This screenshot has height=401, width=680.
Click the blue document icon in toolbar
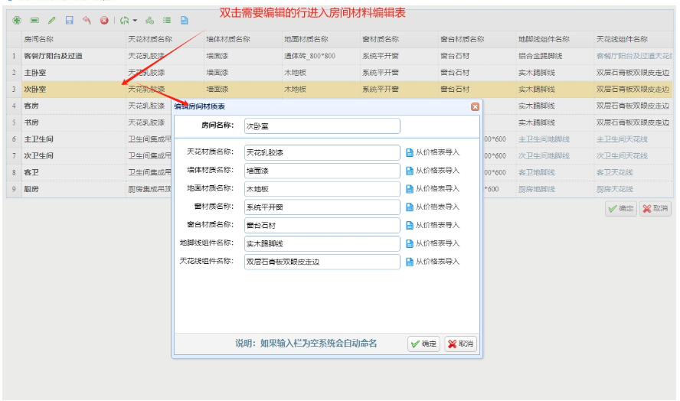point(185,20)
